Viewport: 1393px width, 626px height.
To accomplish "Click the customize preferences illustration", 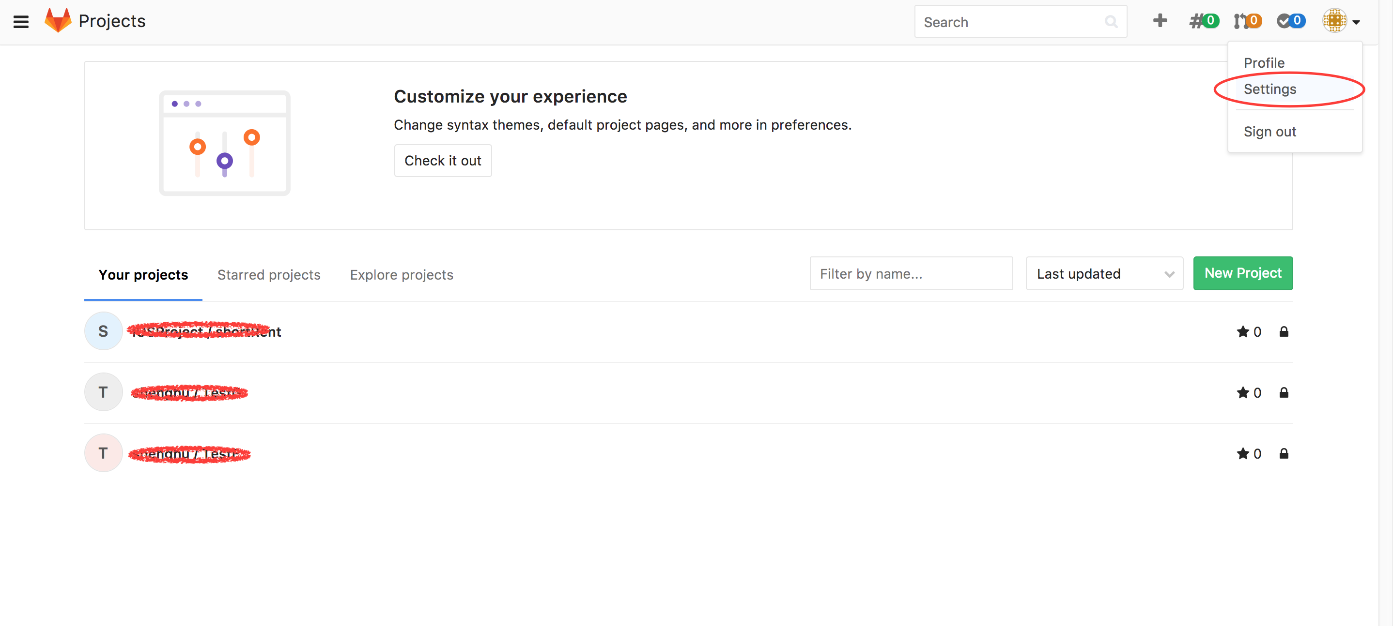I will point(224,143).
